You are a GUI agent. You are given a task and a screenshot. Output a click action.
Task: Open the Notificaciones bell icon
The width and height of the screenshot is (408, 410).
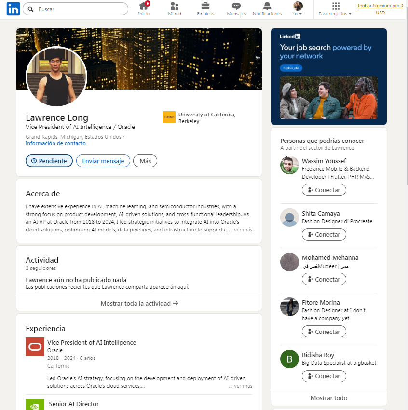[x=267, y=6]
